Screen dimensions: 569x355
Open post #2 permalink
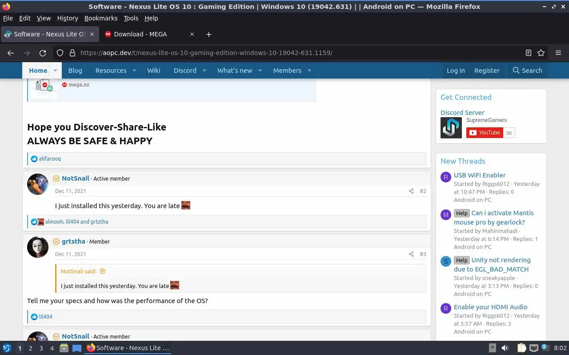(423, 191)
